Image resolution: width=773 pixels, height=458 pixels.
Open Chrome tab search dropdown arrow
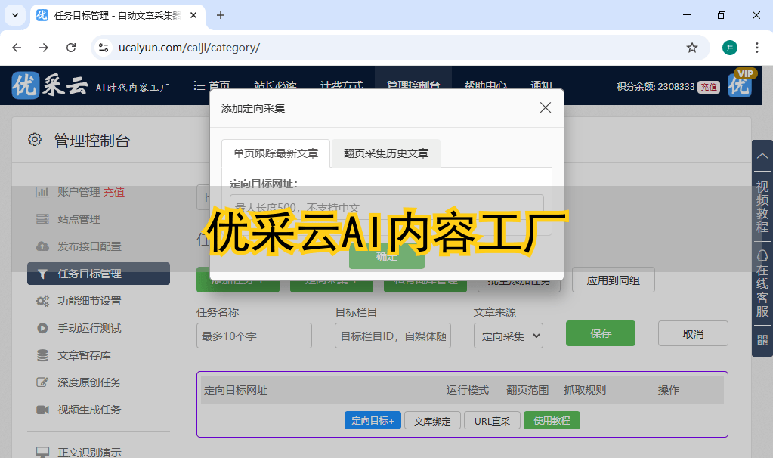[15, 15]
